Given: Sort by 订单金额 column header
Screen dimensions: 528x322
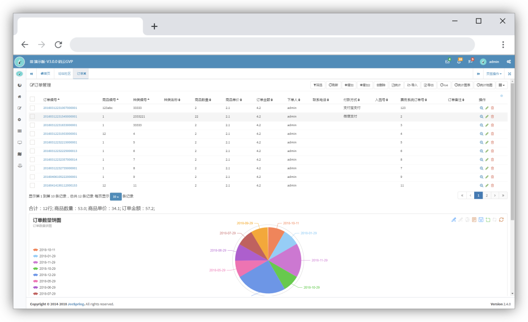Looking at the screenshot, I should 264,100.
